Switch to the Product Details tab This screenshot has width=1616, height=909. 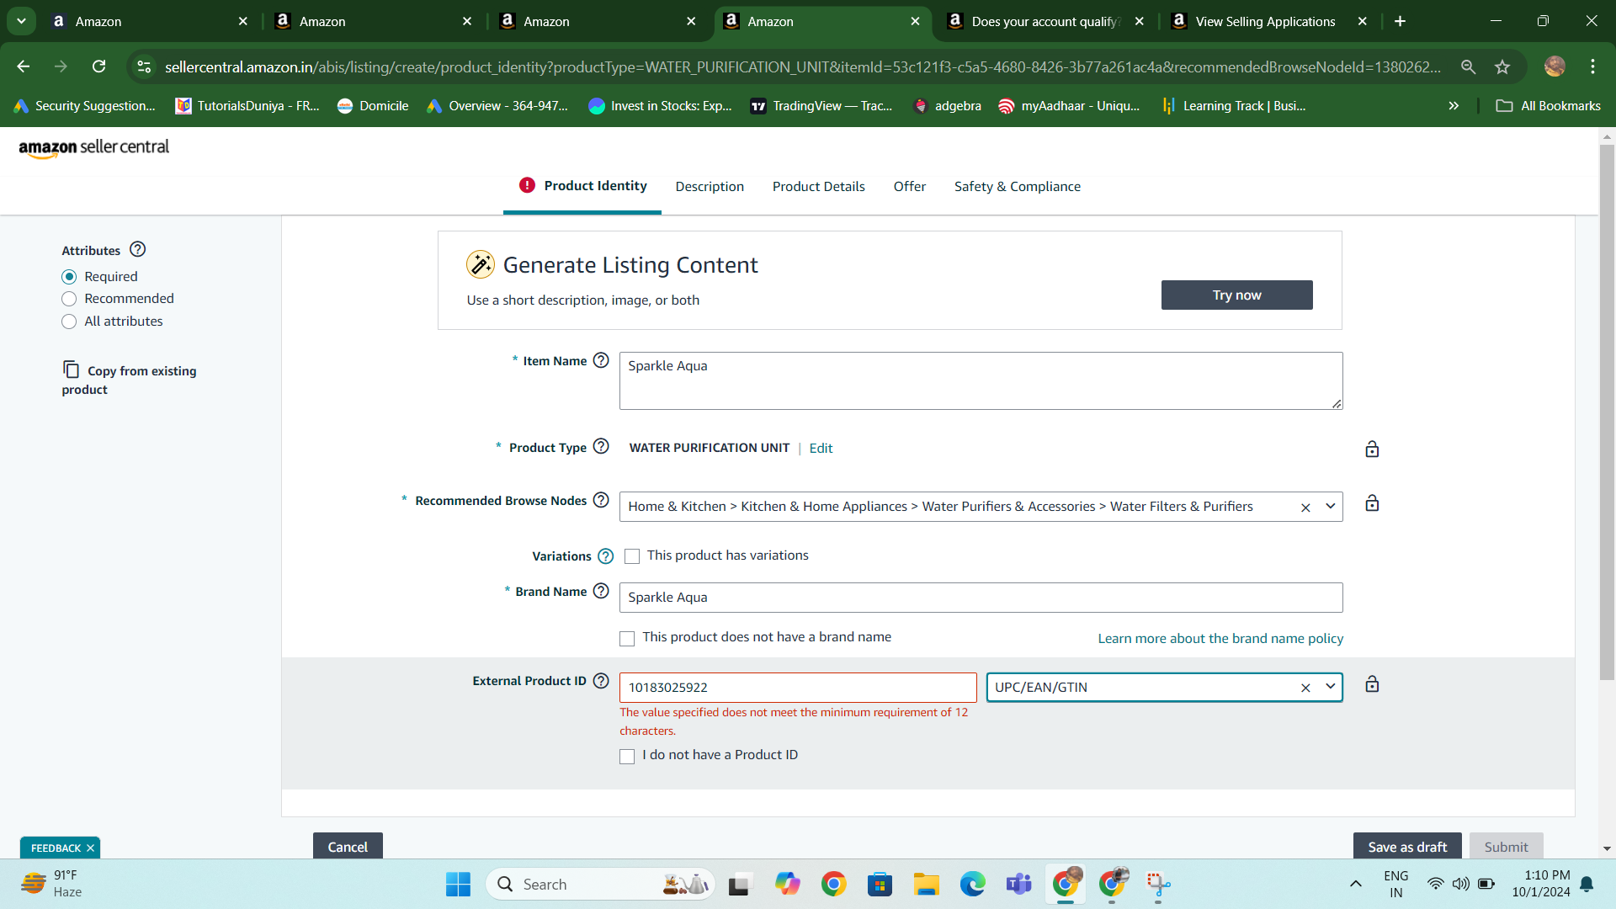pos(819,187)
